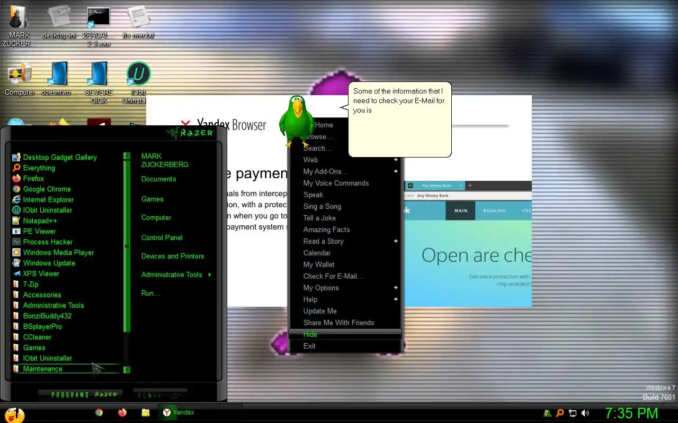Expand the 7-Zip folder in start menu
Screen dimensions: 678x423
coord(25,284)
